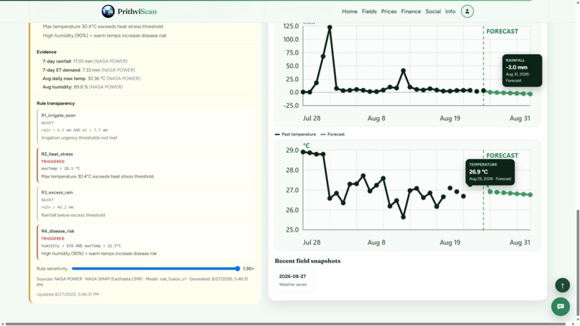
Task: Click the 'maxTemp > 28.5 °C' rule condition
Action: coord(60,168)
